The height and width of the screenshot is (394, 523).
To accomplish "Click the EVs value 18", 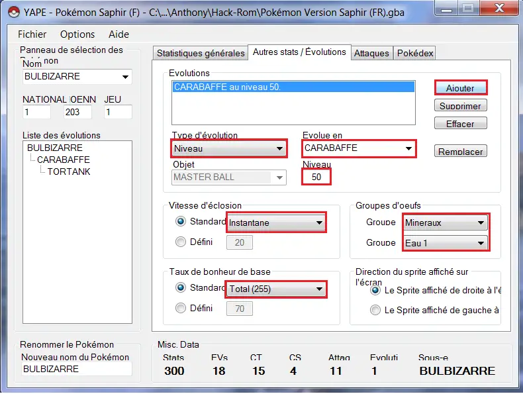I will coord(219,371).
